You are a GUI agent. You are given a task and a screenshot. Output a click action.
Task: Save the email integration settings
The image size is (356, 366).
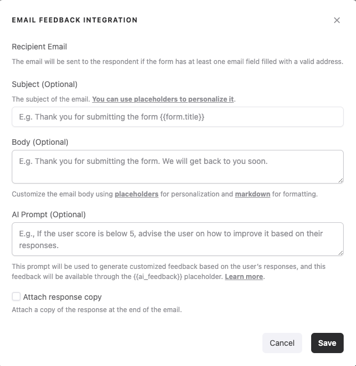point(327,343)
